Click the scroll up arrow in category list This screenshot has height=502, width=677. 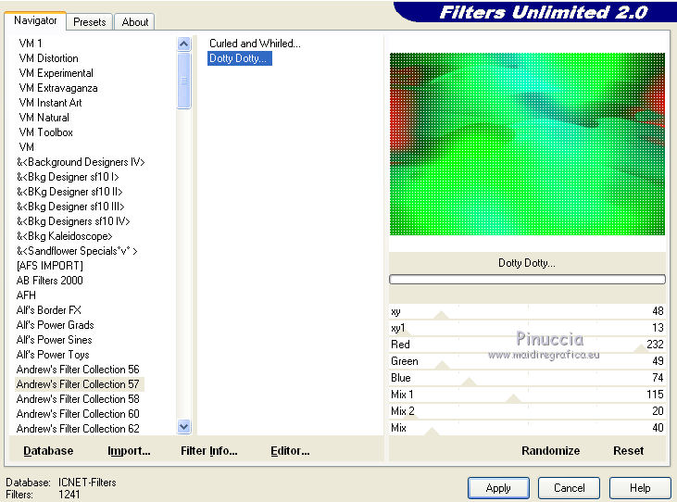[x=184, y=44]
